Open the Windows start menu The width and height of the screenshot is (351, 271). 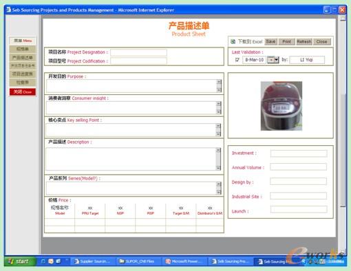coord(19,261)
